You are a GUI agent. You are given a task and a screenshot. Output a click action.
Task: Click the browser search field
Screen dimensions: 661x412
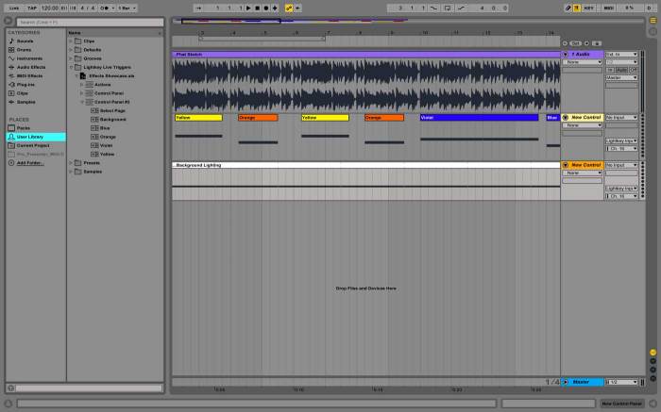point(85,21)
